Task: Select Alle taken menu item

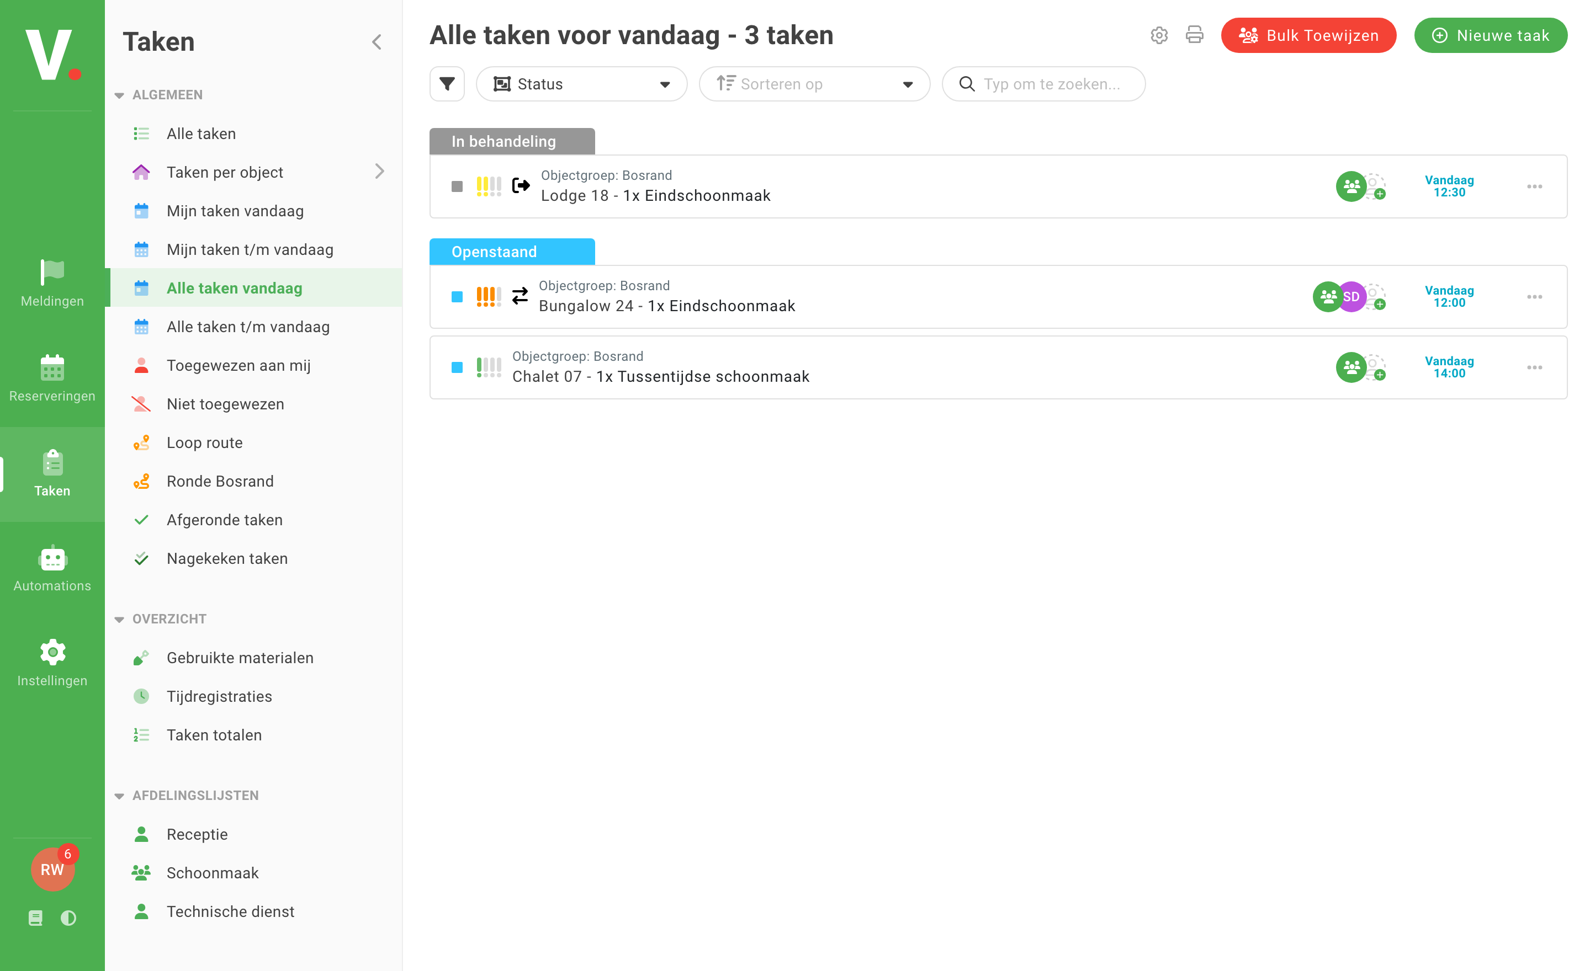Action: (253, 134)
